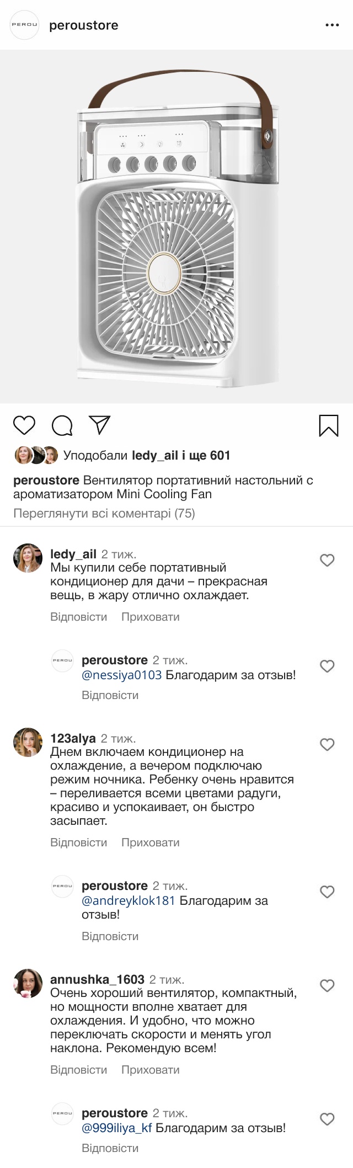The height and width of the screenshot is (1168, 353).
Task: Like peroustore's reply to @nessiya0103
Action: tap(327, 666)
